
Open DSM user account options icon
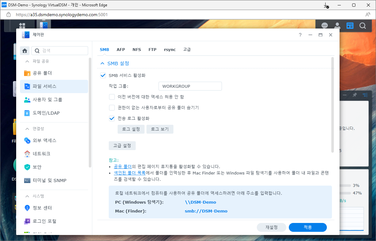[337, 25]
